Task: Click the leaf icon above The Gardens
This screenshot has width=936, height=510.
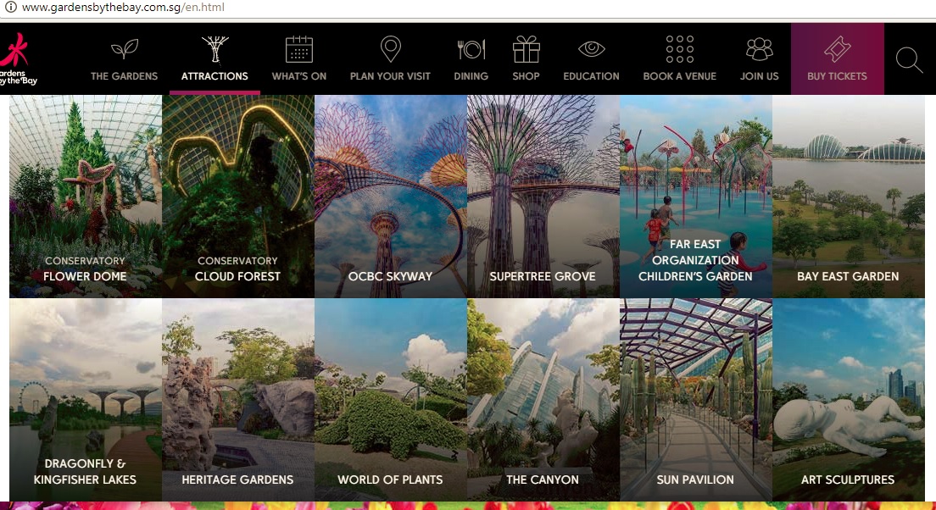Action: (x=124, y=49)
